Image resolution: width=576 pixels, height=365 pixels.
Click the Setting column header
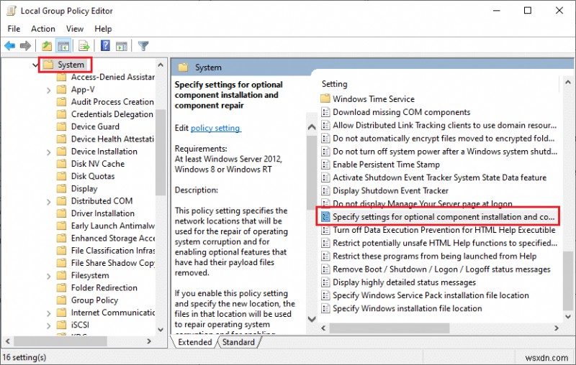(x=334, y=84)
